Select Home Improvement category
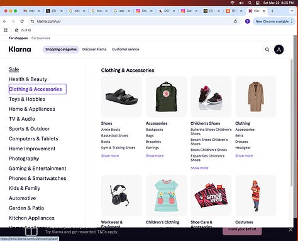The height and width of the screenshot is (241, 298). pyautogui.click(x=32, y=149)
